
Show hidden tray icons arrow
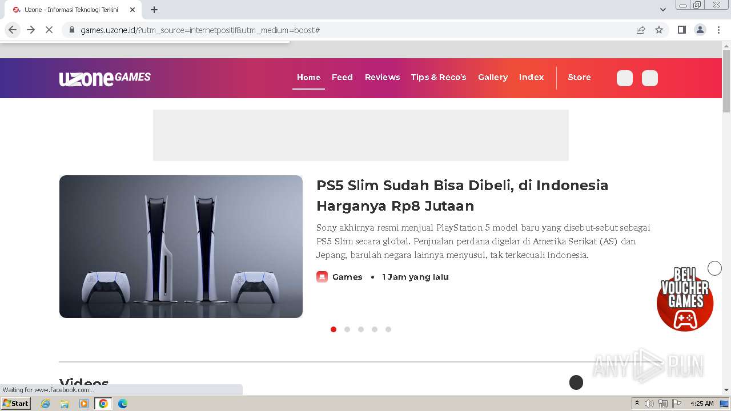click(x=637, y=404)
